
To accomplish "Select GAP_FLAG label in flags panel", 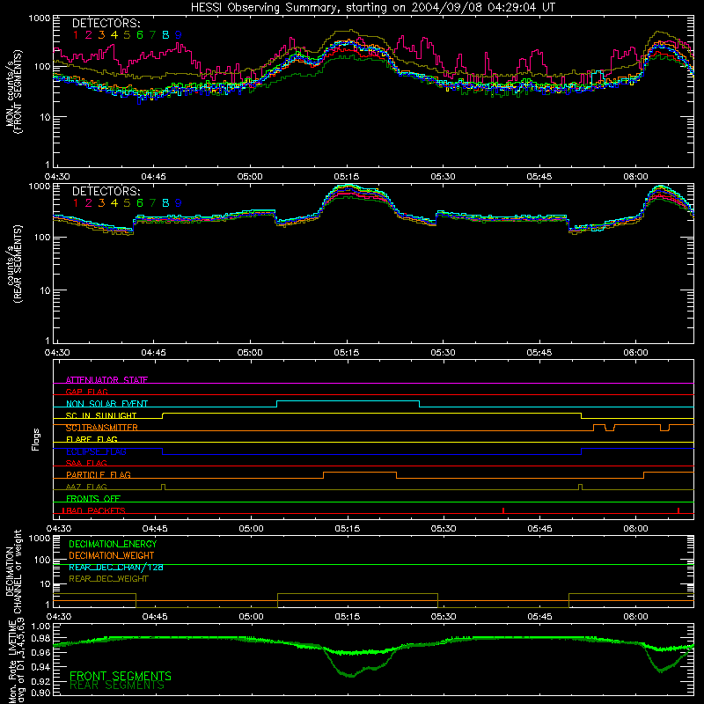I will coord(86,392).
